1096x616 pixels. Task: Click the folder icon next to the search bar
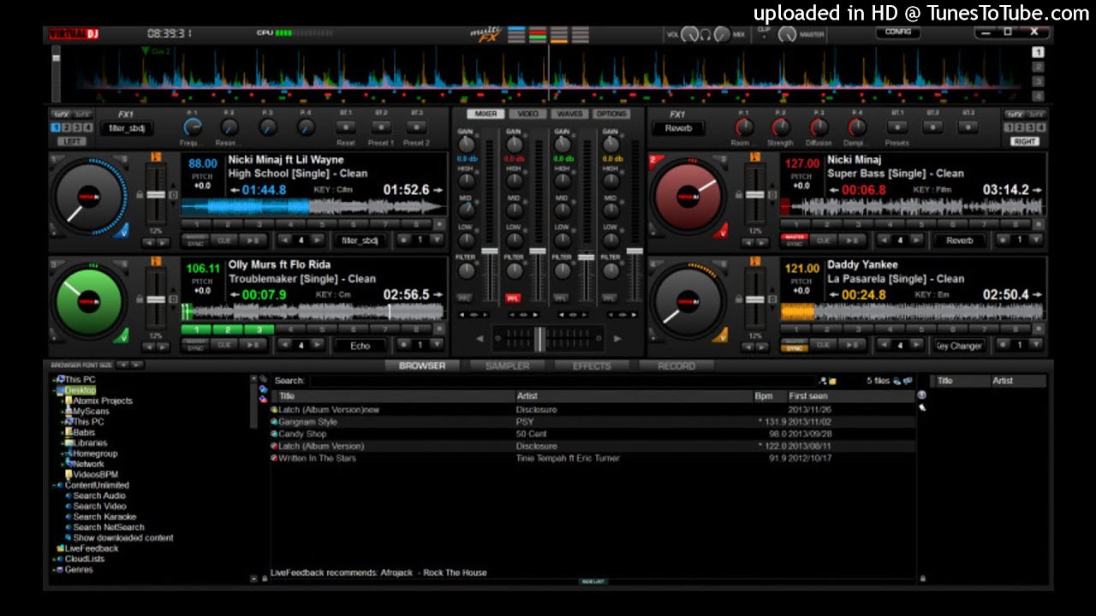click(x=831, y=381)
